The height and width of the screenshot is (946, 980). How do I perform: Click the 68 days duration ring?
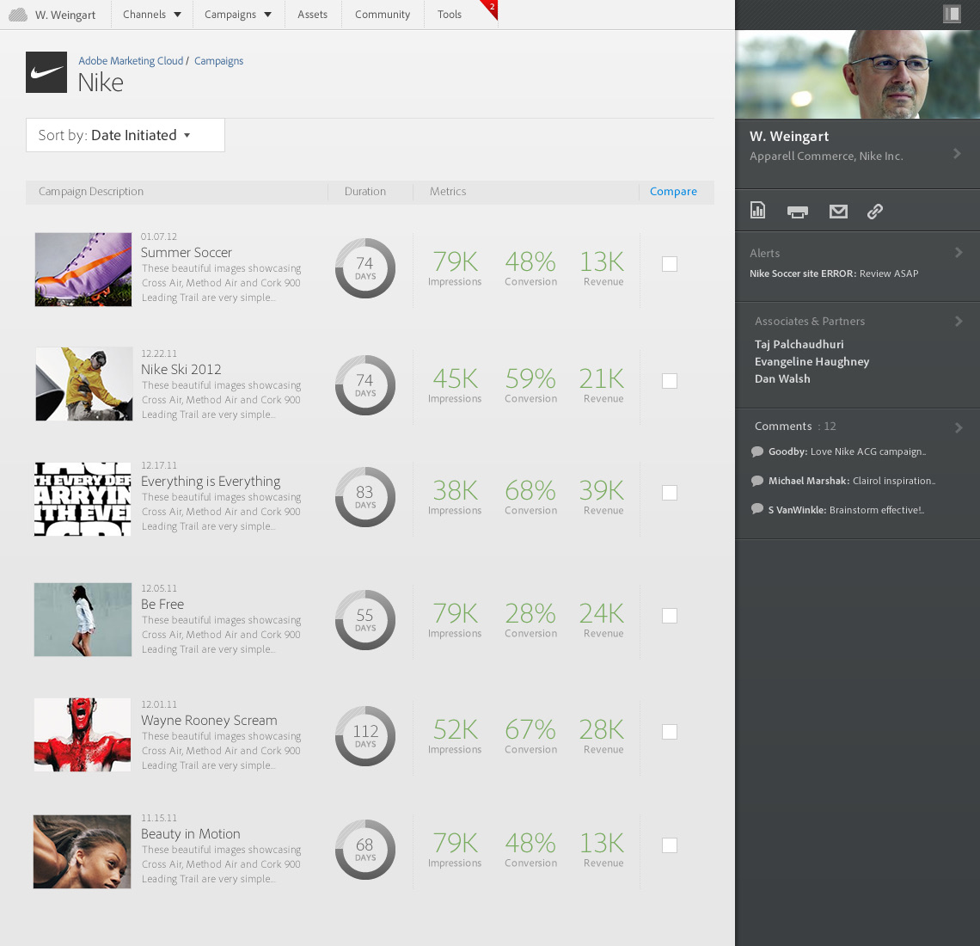[x=365, y=850]
